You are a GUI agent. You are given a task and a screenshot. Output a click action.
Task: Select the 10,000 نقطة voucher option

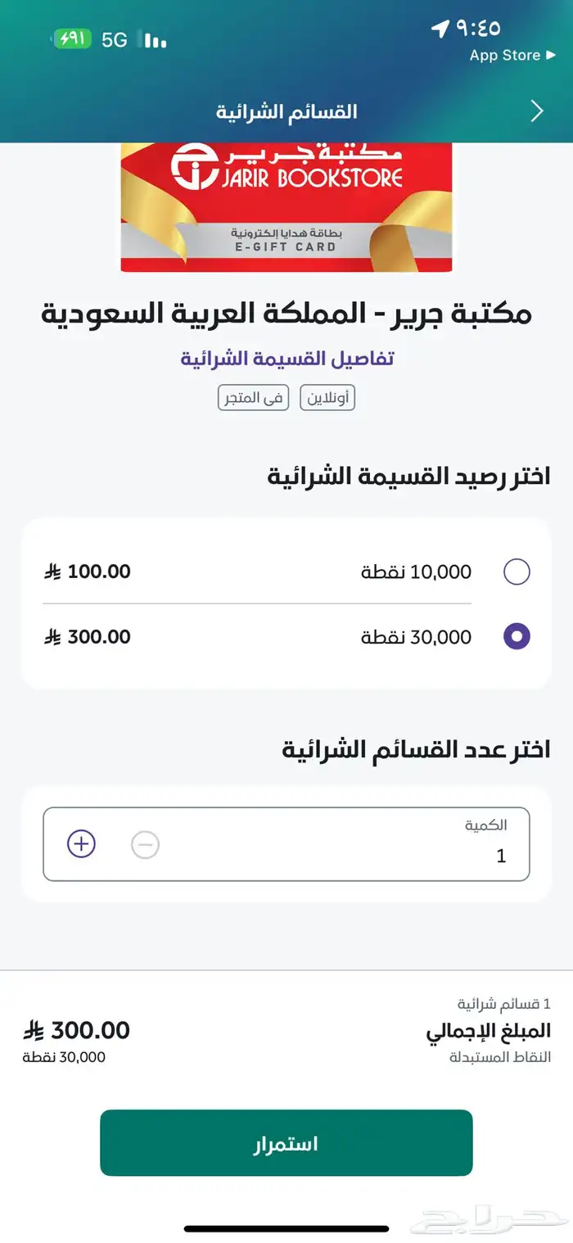[517, 572]
